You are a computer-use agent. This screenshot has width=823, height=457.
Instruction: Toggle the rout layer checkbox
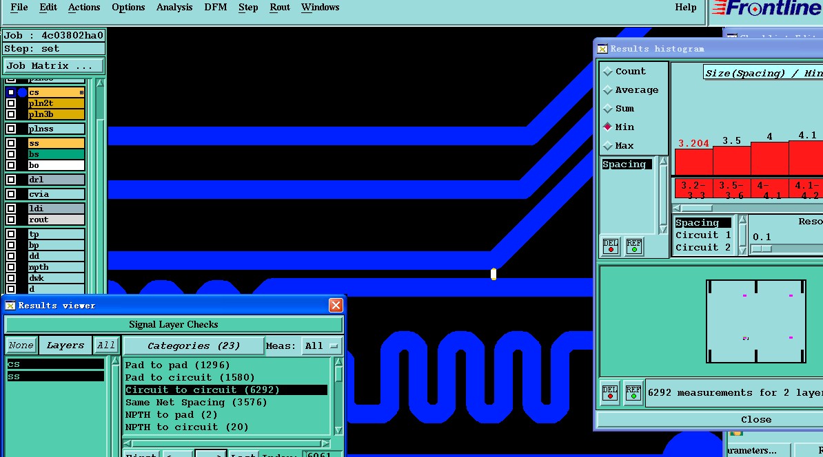pos(10,220)
